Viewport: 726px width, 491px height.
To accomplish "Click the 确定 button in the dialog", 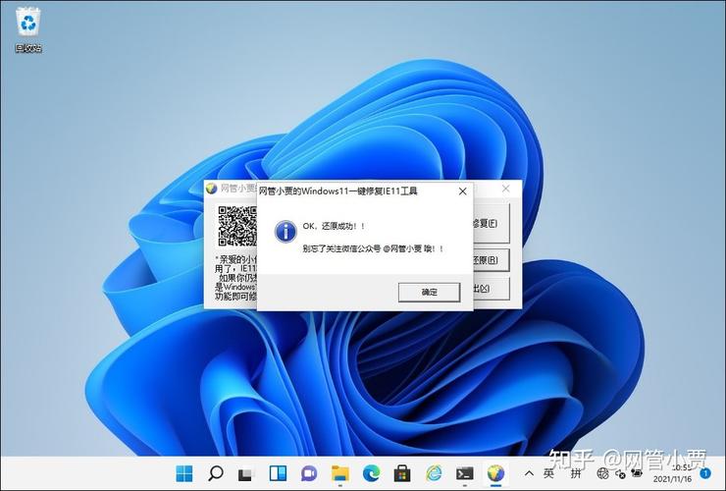I will click(429, 292).
